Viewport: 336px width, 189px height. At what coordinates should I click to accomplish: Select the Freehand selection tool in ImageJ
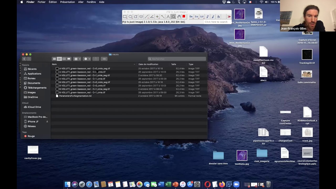pos(141,17)
